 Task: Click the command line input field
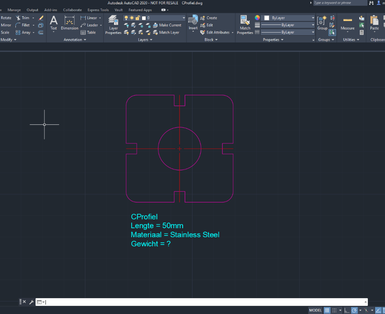[x=204, y=302]
